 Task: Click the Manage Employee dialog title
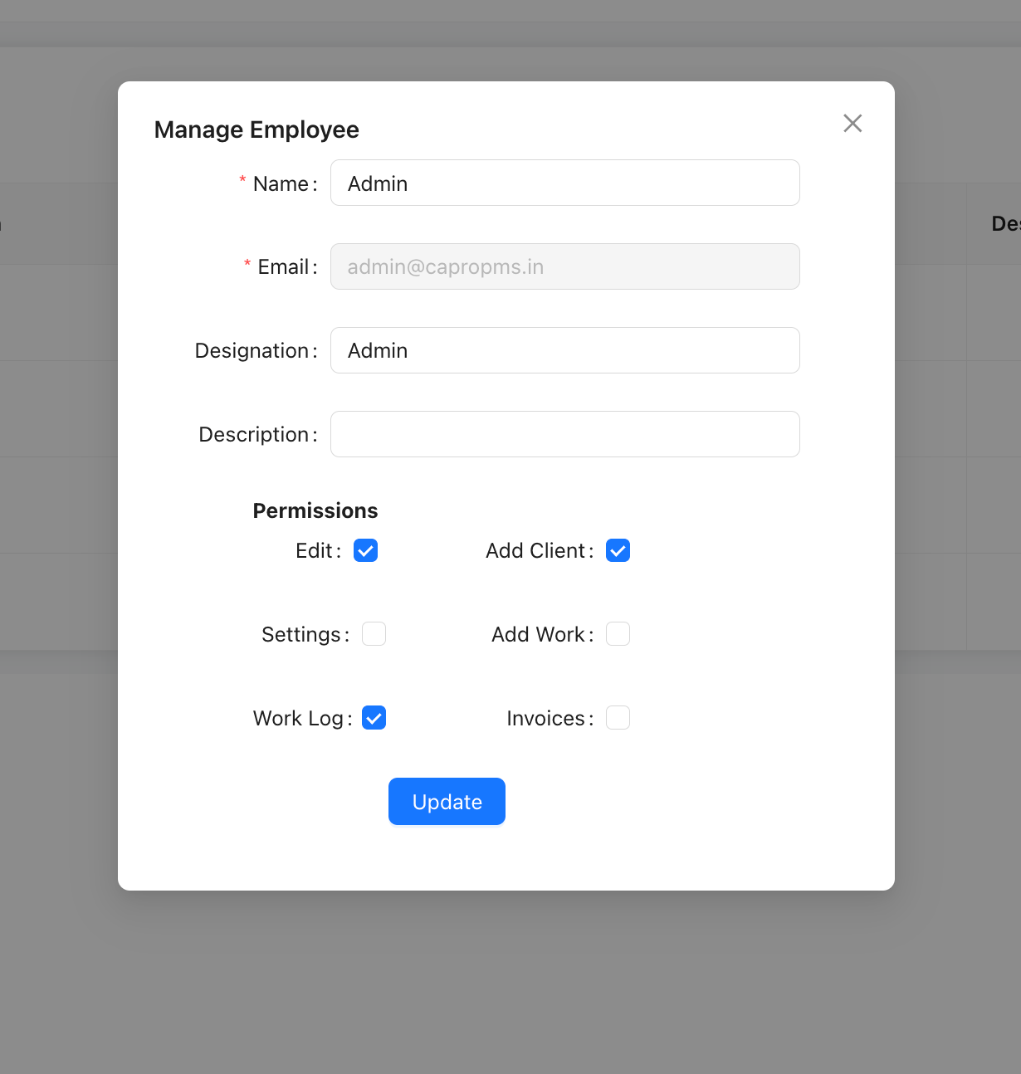pyautogui.click(x=256, y=130)
